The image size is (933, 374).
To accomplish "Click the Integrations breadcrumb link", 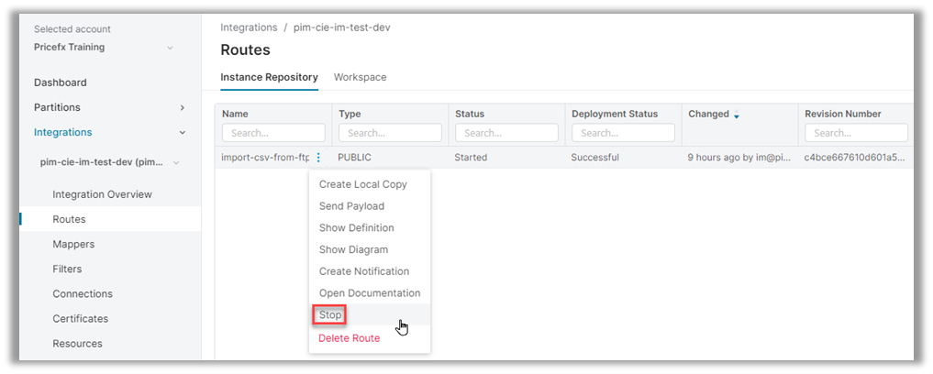I will [x=249, y=27].
